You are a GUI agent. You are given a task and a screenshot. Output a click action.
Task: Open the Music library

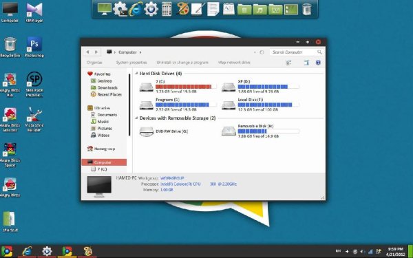(x=100, y=122)
